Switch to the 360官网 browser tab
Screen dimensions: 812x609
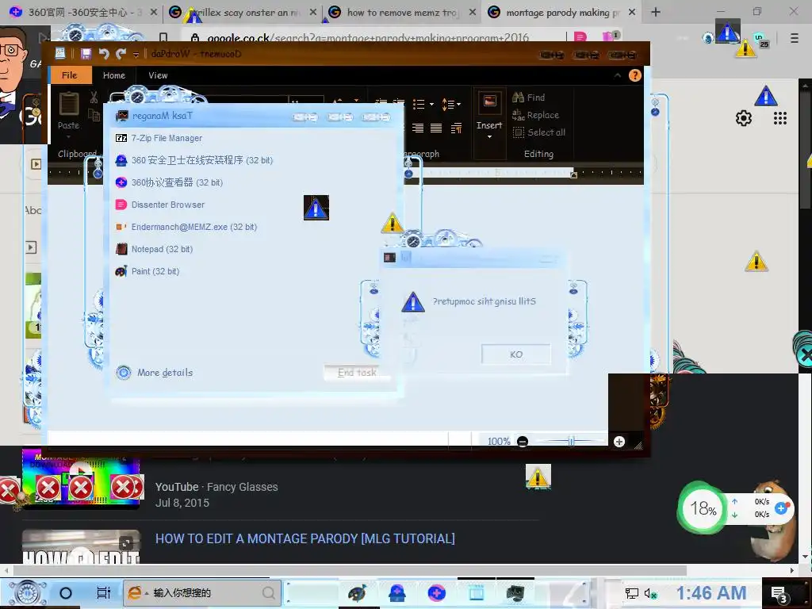point(82,12)
